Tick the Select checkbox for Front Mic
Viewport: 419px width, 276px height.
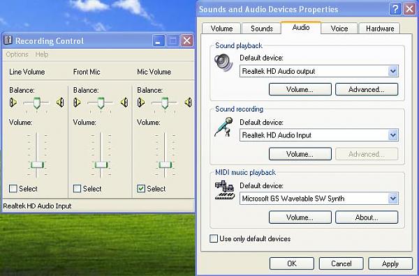[77, 189]
